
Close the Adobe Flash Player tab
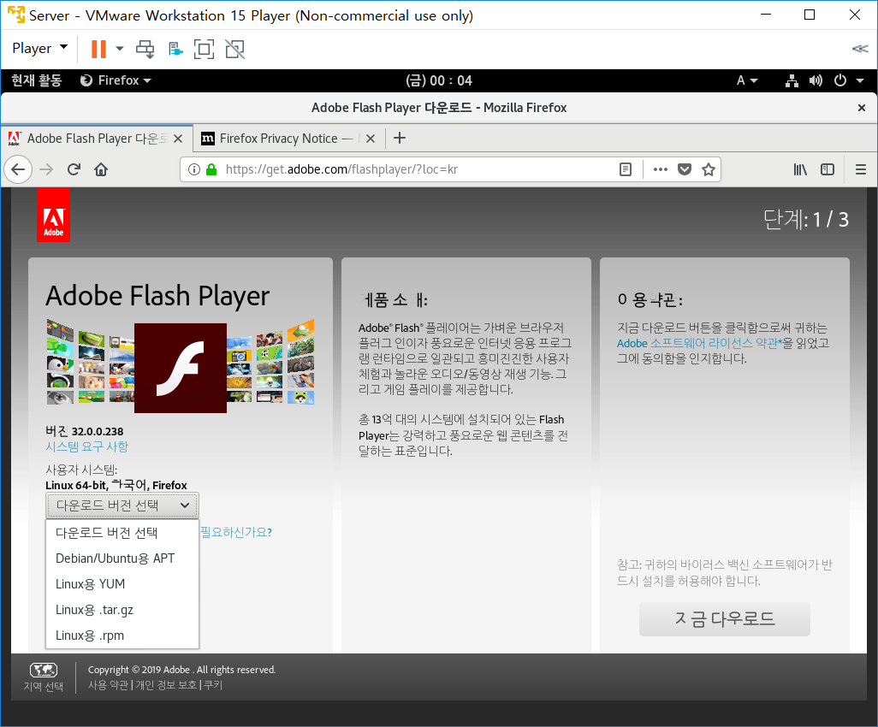178,139
